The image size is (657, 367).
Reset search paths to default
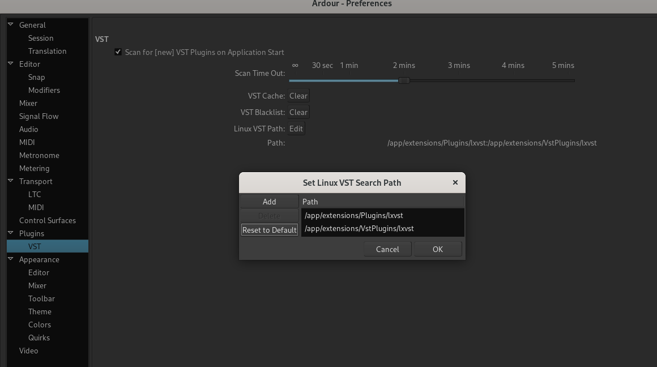pos(269,230)
